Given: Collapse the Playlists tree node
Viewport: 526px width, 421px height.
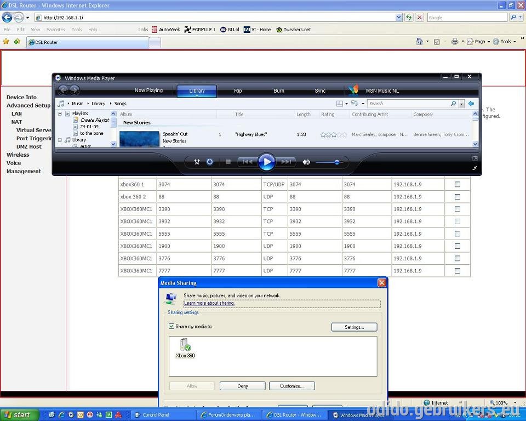Looking at the screenshot, I should pyautogui.click(x=60, y=113).
